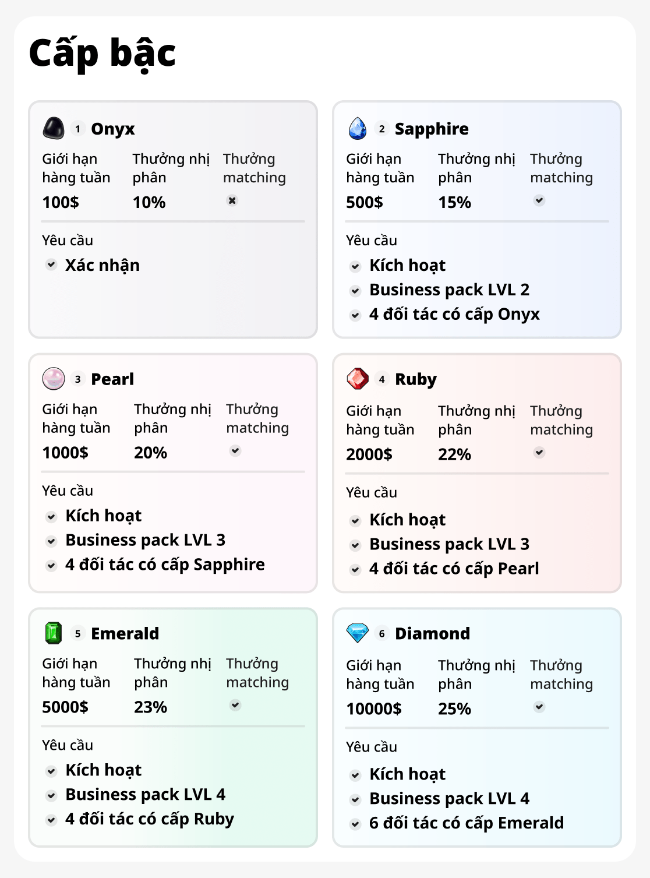Click the black Onyx gem icon
650x878 pixels.
(54, 128)
